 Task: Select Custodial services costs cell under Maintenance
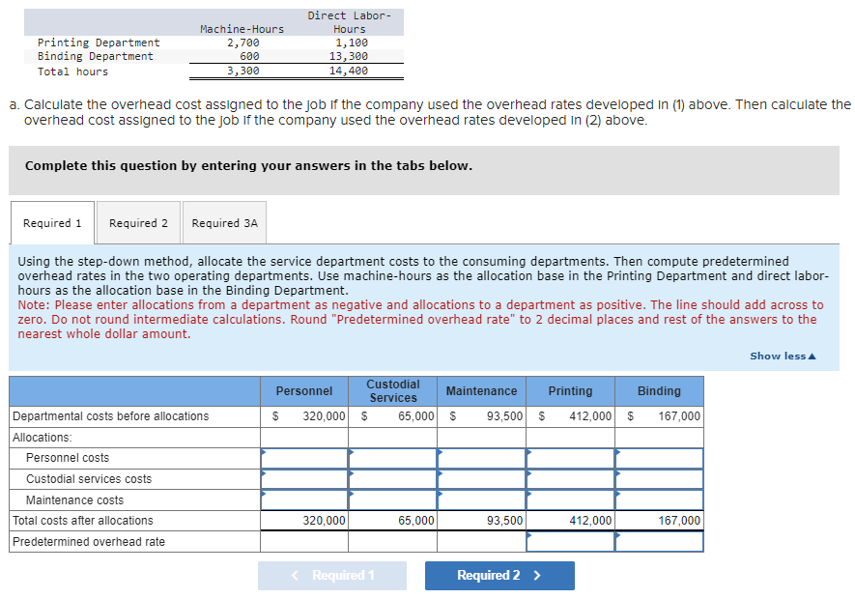(x=481, y=479)
